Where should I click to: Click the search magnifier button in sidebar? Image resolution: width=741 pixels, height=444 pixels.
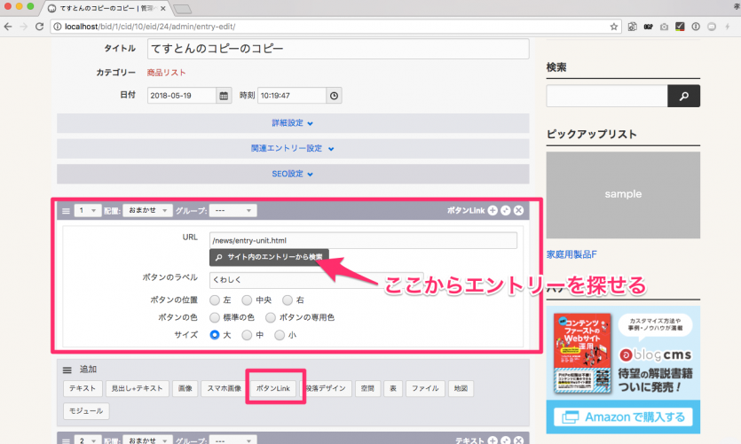[x=683, y=96]
